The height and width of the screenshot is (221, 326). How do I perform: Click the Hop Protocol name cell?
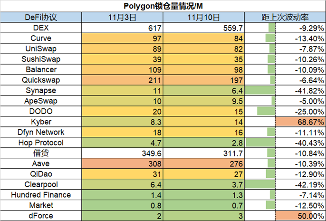pyautogui.click(x=41, y=143)
